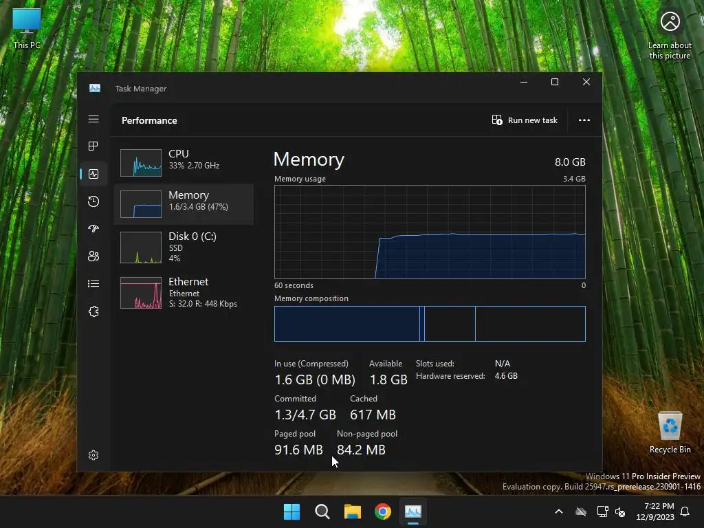Open the clock showing 7:22 PM
Viewport: 704px width, 528px height.
click(655, 511)
